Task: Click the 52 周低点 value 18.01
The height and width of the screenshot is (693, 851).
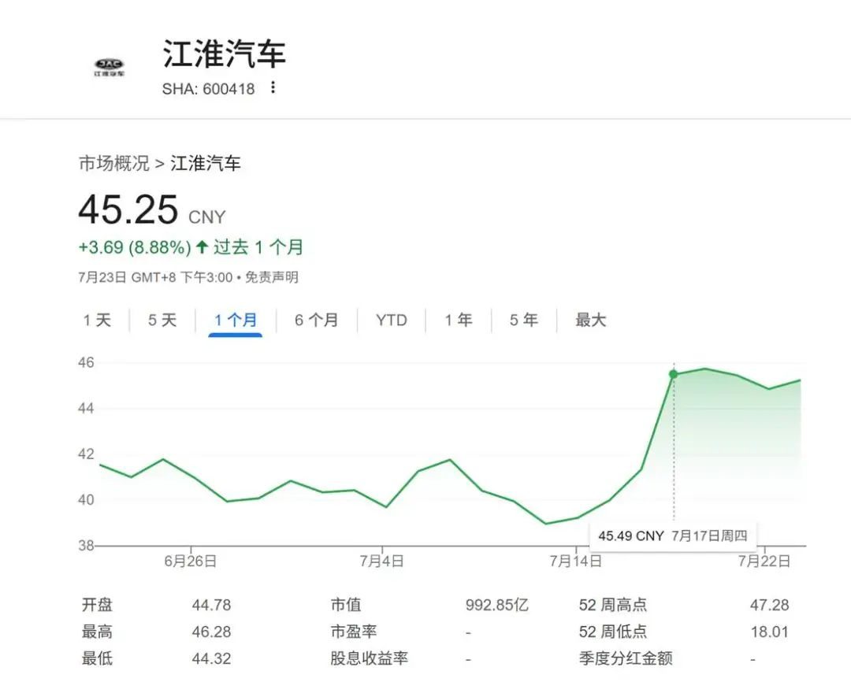Action: (x=770, y=632)
